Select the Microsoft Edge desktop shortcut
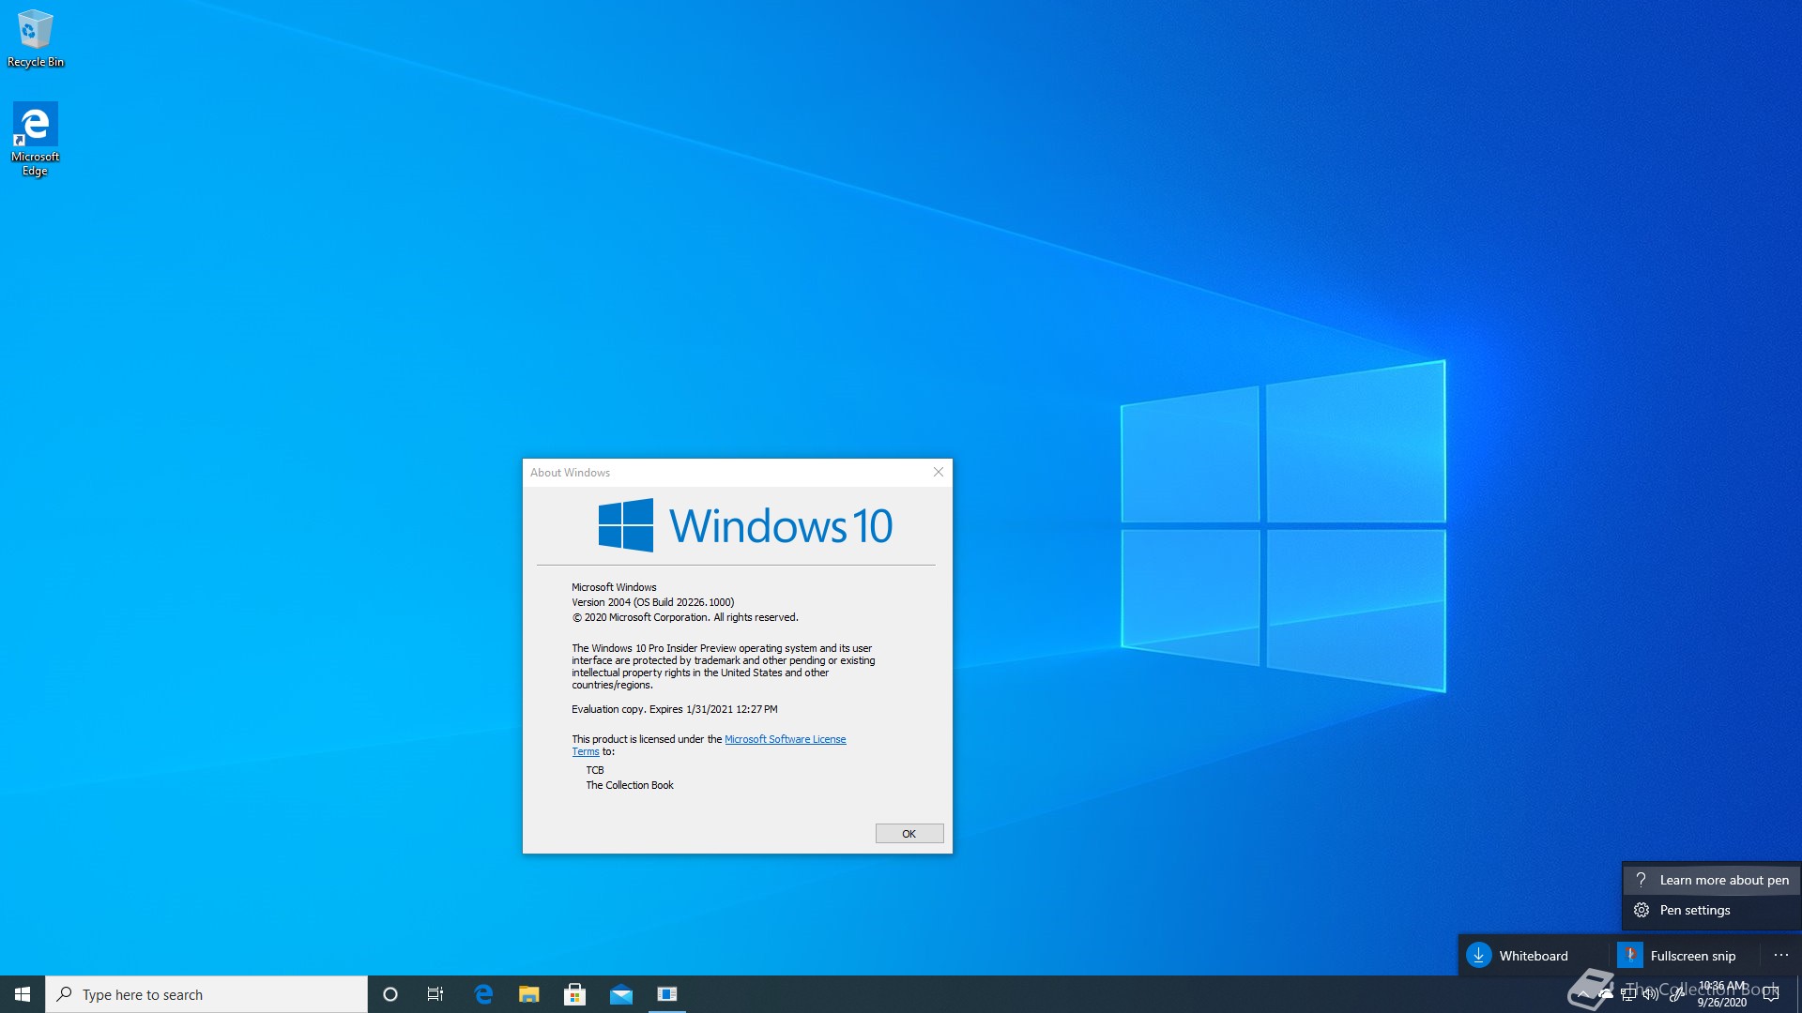Image resolution: width=1802 pixels, height=1013 pixels. point(35,139)
